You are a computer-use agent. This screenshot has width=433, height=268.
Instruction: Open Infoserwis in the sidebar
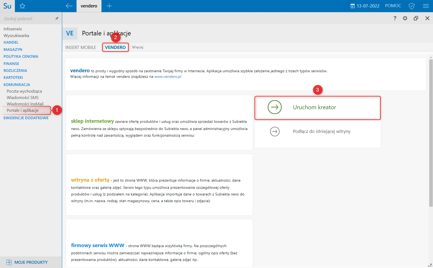click(x=13, y=29)
